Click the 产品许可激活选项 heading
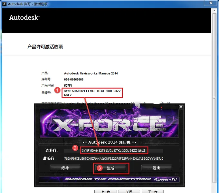Screen dimensions: 219x193 (45, 47)
